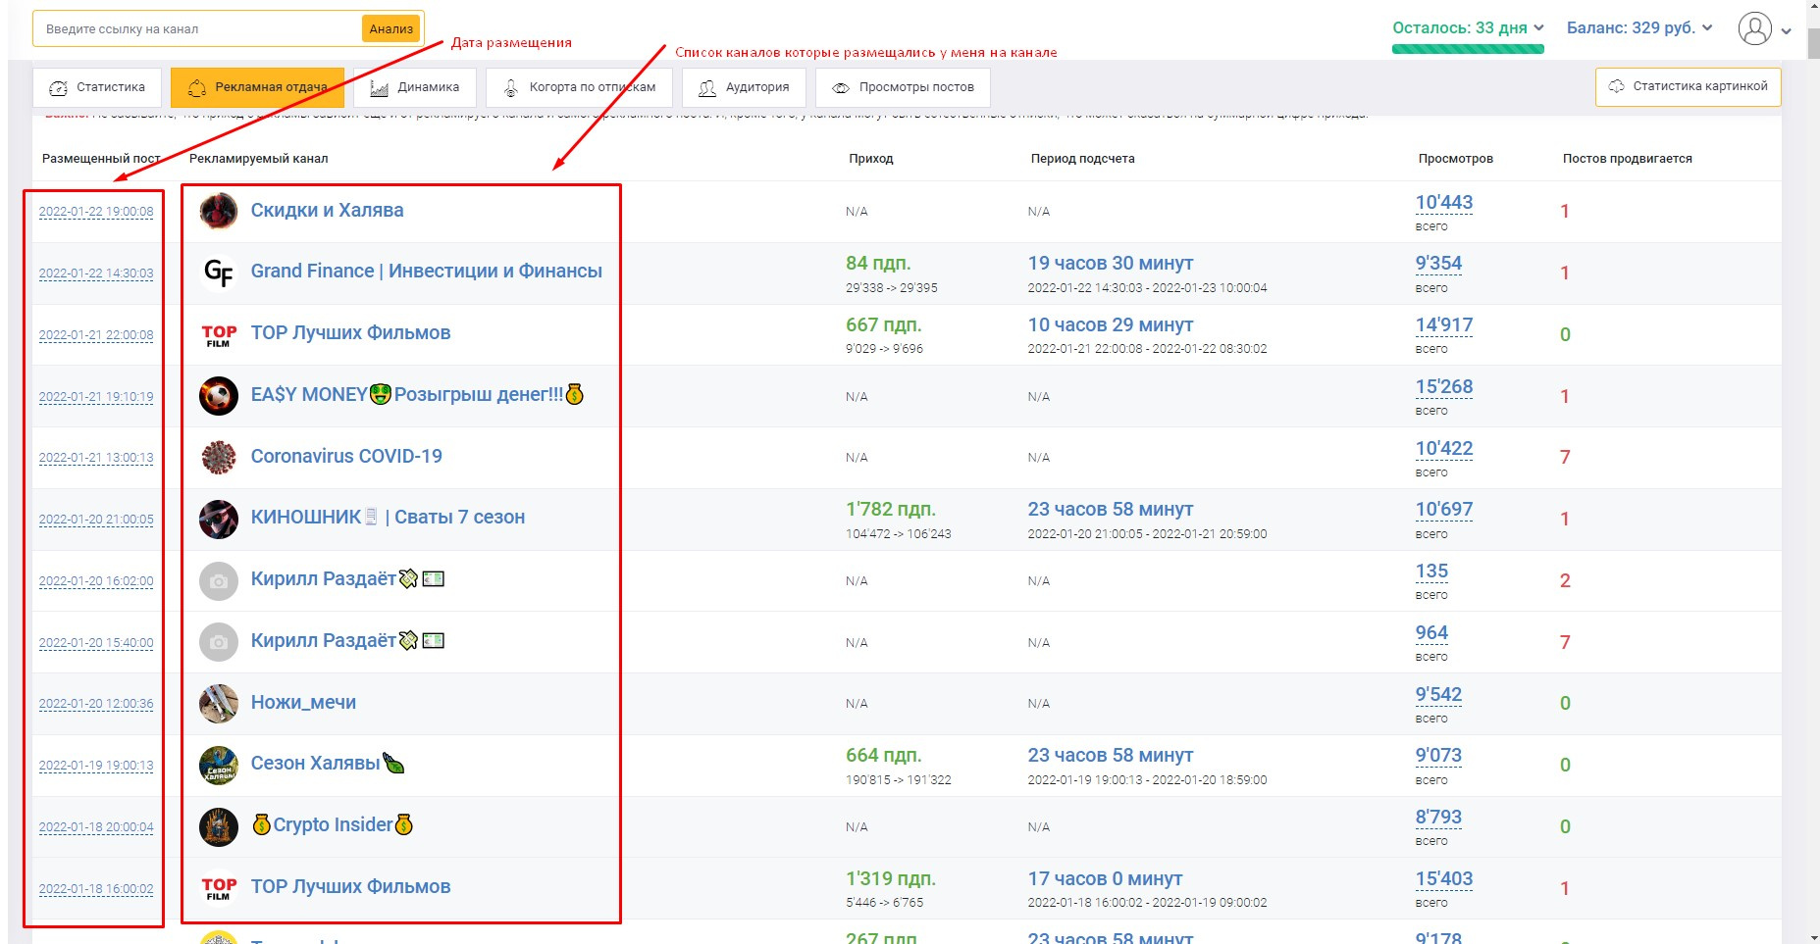
Task: Open the Скидки и Халява channel link
Action: [327, 210]
